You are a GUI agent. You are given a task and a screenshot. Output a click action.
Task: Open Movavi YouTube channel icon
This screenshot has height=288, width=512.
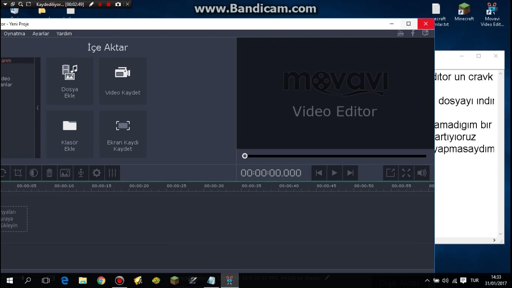pos(400,34)
